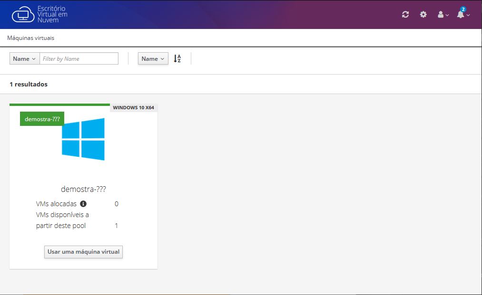Click the Escritório Virtual em Nuvem title
482x295 pixels.
52,15
